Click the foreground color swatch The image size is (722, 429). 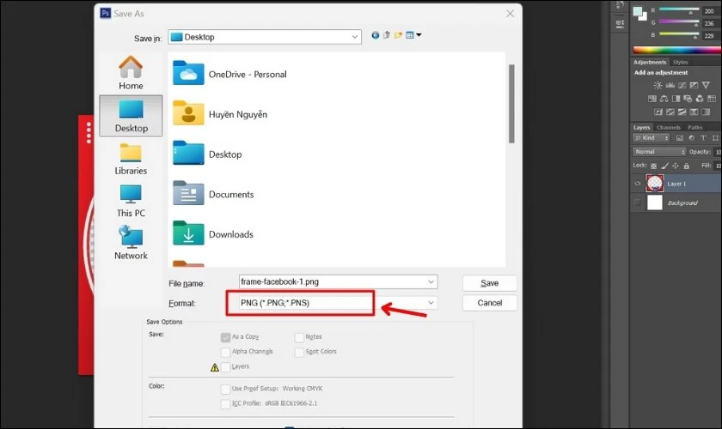coord(637,11)
